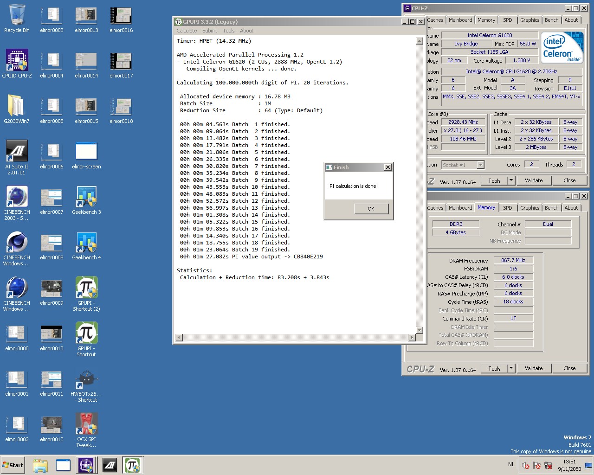Click the volume muted tray icon
The height and width of the screenshot is (475, 594).
pos(526,465)
